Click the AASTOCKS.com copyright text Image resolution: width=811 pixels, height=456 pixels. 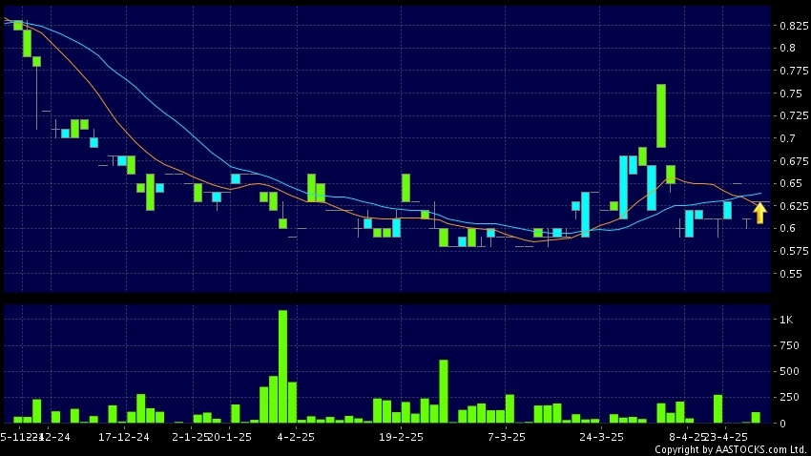click(731, 449)
